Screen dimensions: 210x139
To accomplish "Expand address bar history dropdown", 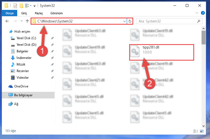I will tap(125, 21).
